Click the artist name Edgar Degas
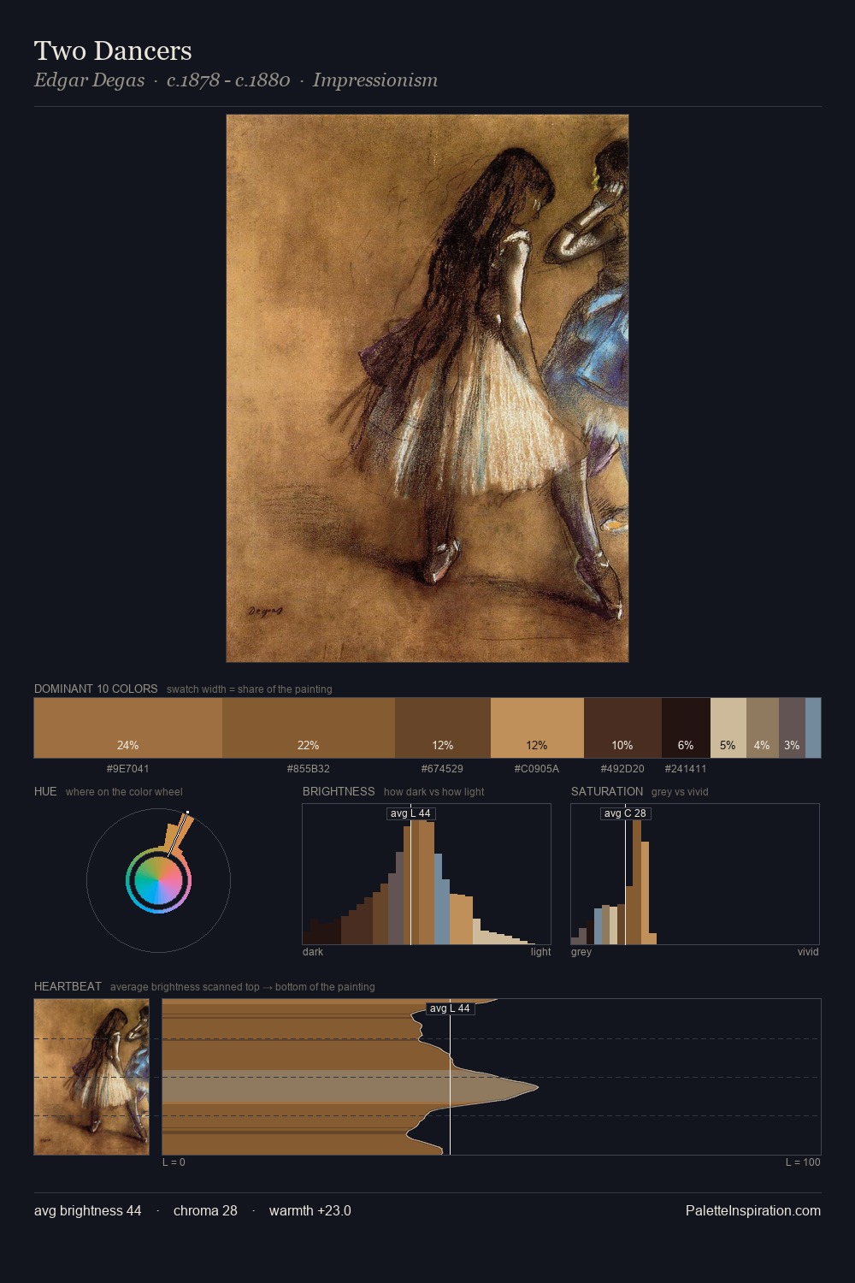 (89, 80)
